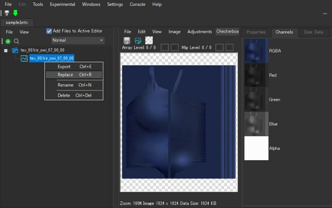Screen dimensions: 332x208
Task: Open View menu in the file tree panel
Action: click(x=24, y=32)
